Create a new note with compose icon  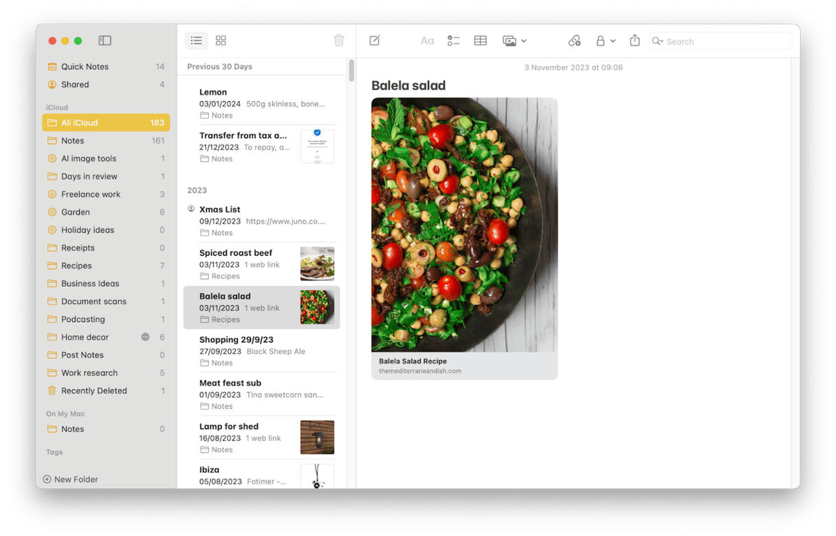(x=375, y=41)
